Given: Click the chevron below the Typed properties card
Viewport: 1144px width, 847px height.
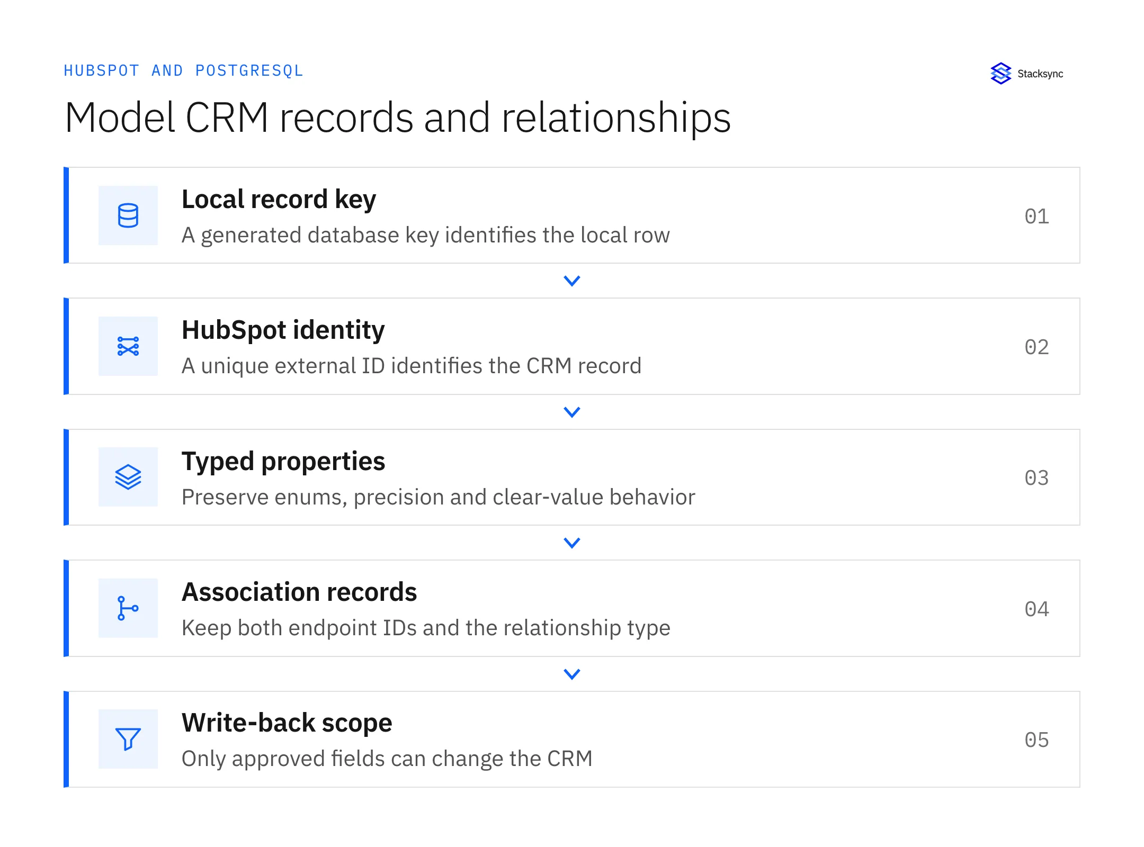Looking at the screenshot, I should click(x=572, y=543).
